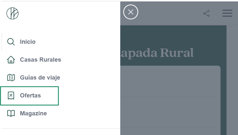The height and width of the screenshot is (135, 238).
Task: Click the greyed search card below the heading
Action: pos(170,100)
